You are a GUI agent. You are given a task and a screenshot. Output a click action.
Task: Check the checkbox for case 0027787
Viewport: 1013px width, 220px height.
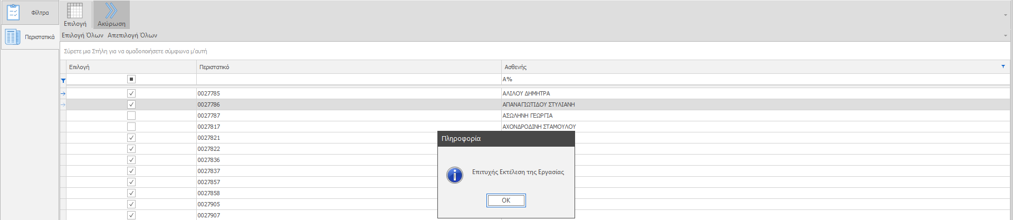131,116
